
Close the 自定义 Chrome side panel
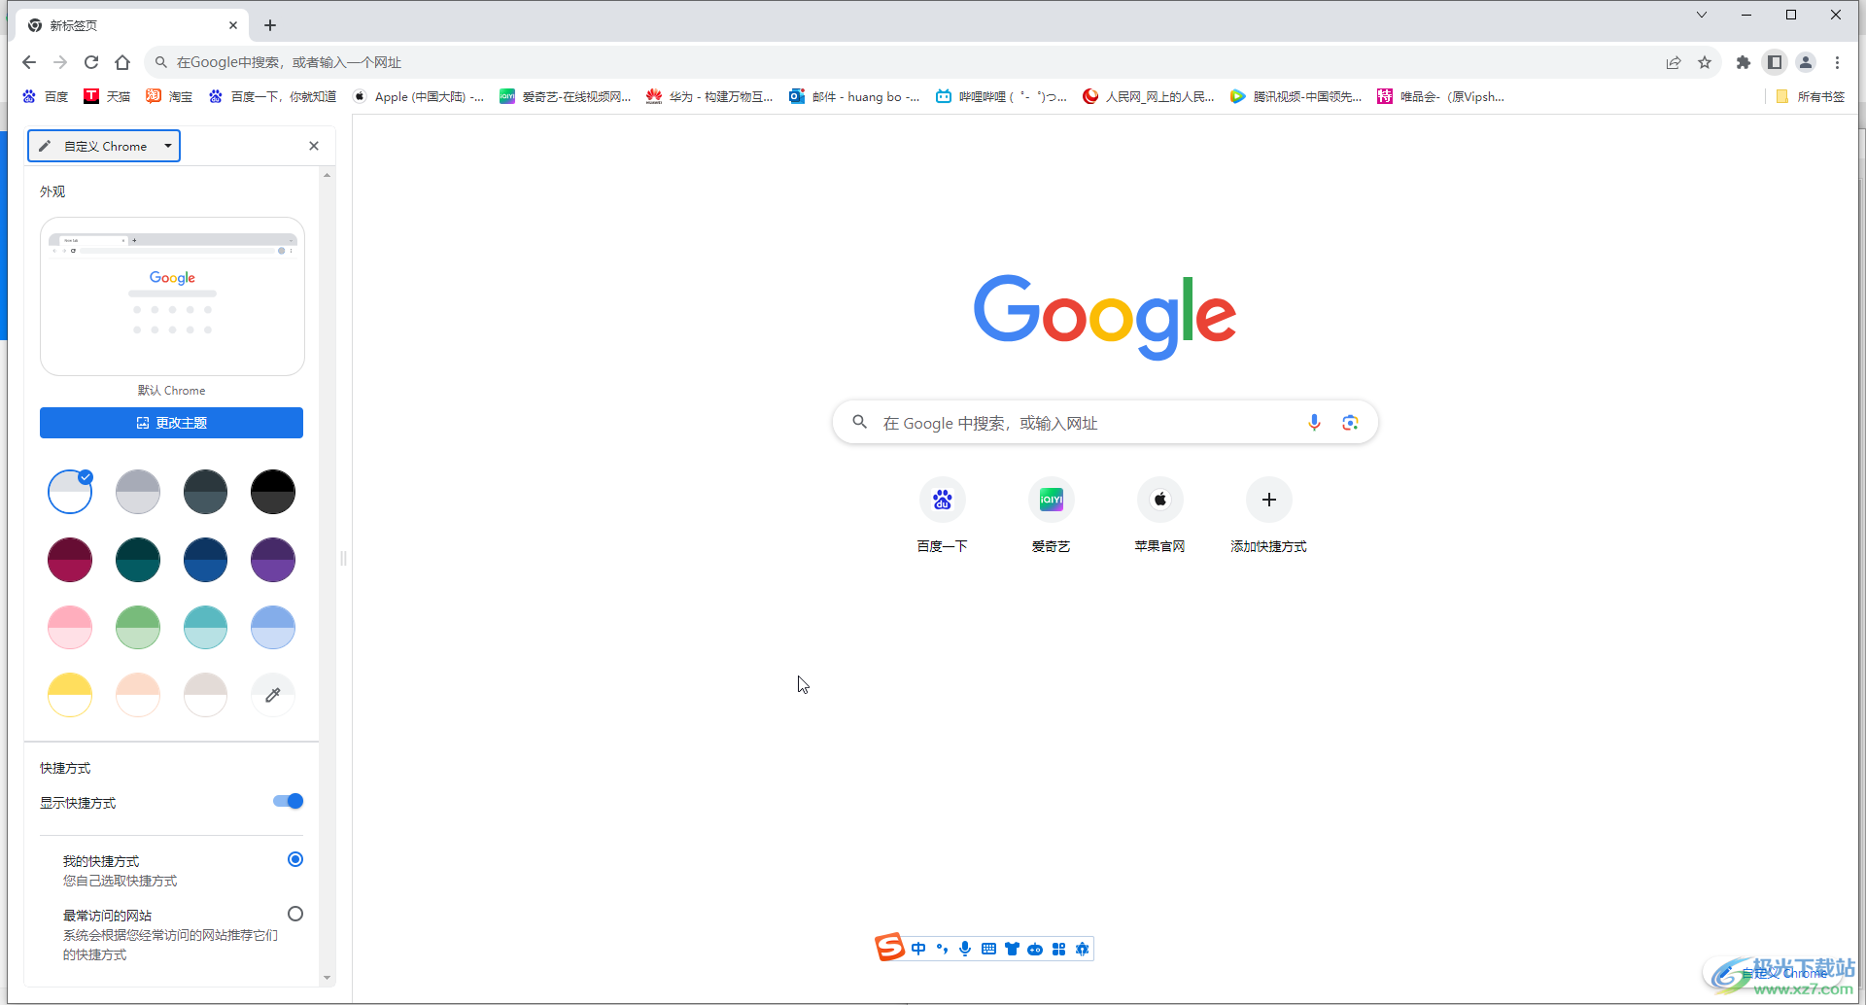314,146
